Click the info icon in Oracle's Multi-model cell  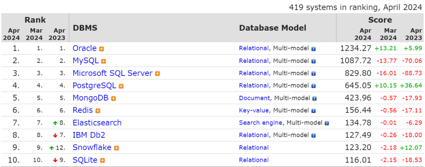coord(314,49)
